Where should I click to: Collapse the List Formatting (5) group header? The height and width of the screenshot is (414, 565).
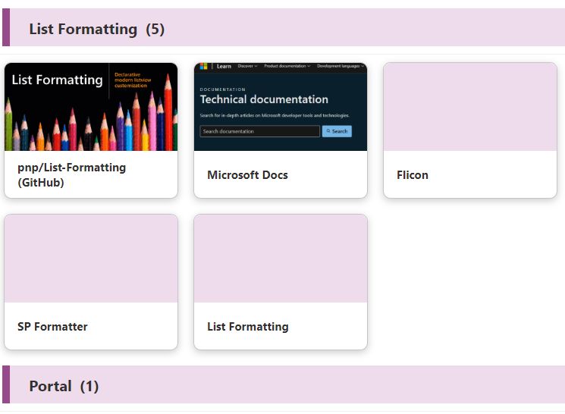284,27
